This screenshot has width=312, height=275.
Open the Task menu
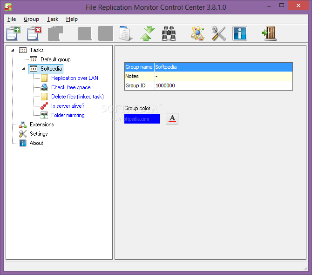(x=53, y=19)
